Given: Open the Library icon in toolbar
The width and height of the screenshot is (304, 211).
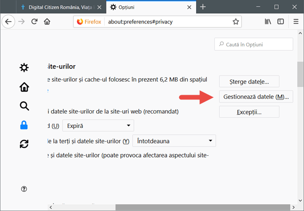Looking at the screenshot, I should click(268, 22).
